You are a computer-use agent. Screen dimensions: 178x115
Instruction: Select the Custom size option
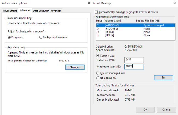pos(98,55)
